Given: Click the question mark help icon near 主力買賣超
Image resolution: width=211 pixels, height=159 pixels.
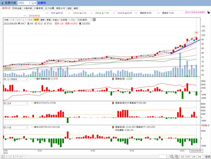Looking at the screenshot, I should 30,79.
